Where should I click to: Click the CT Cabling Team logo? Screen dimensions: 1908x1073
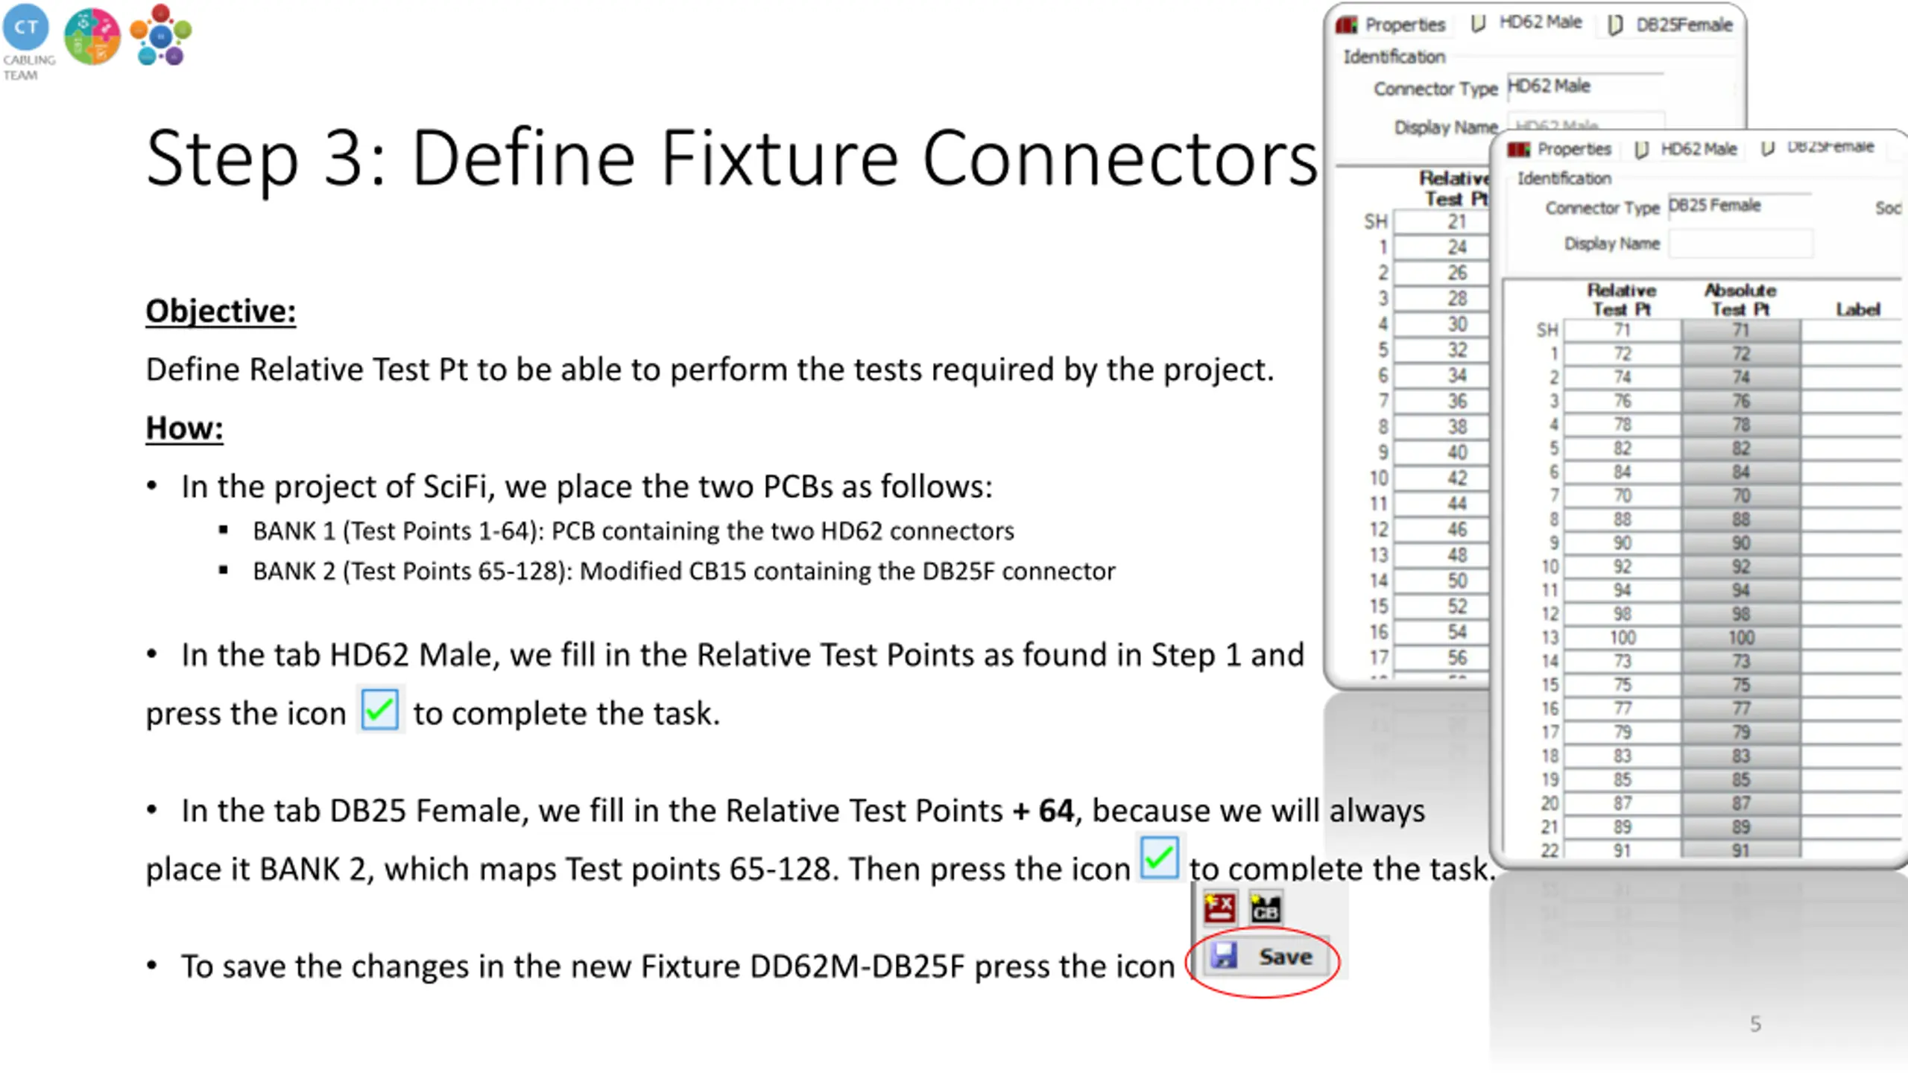(x=28, y=42)
